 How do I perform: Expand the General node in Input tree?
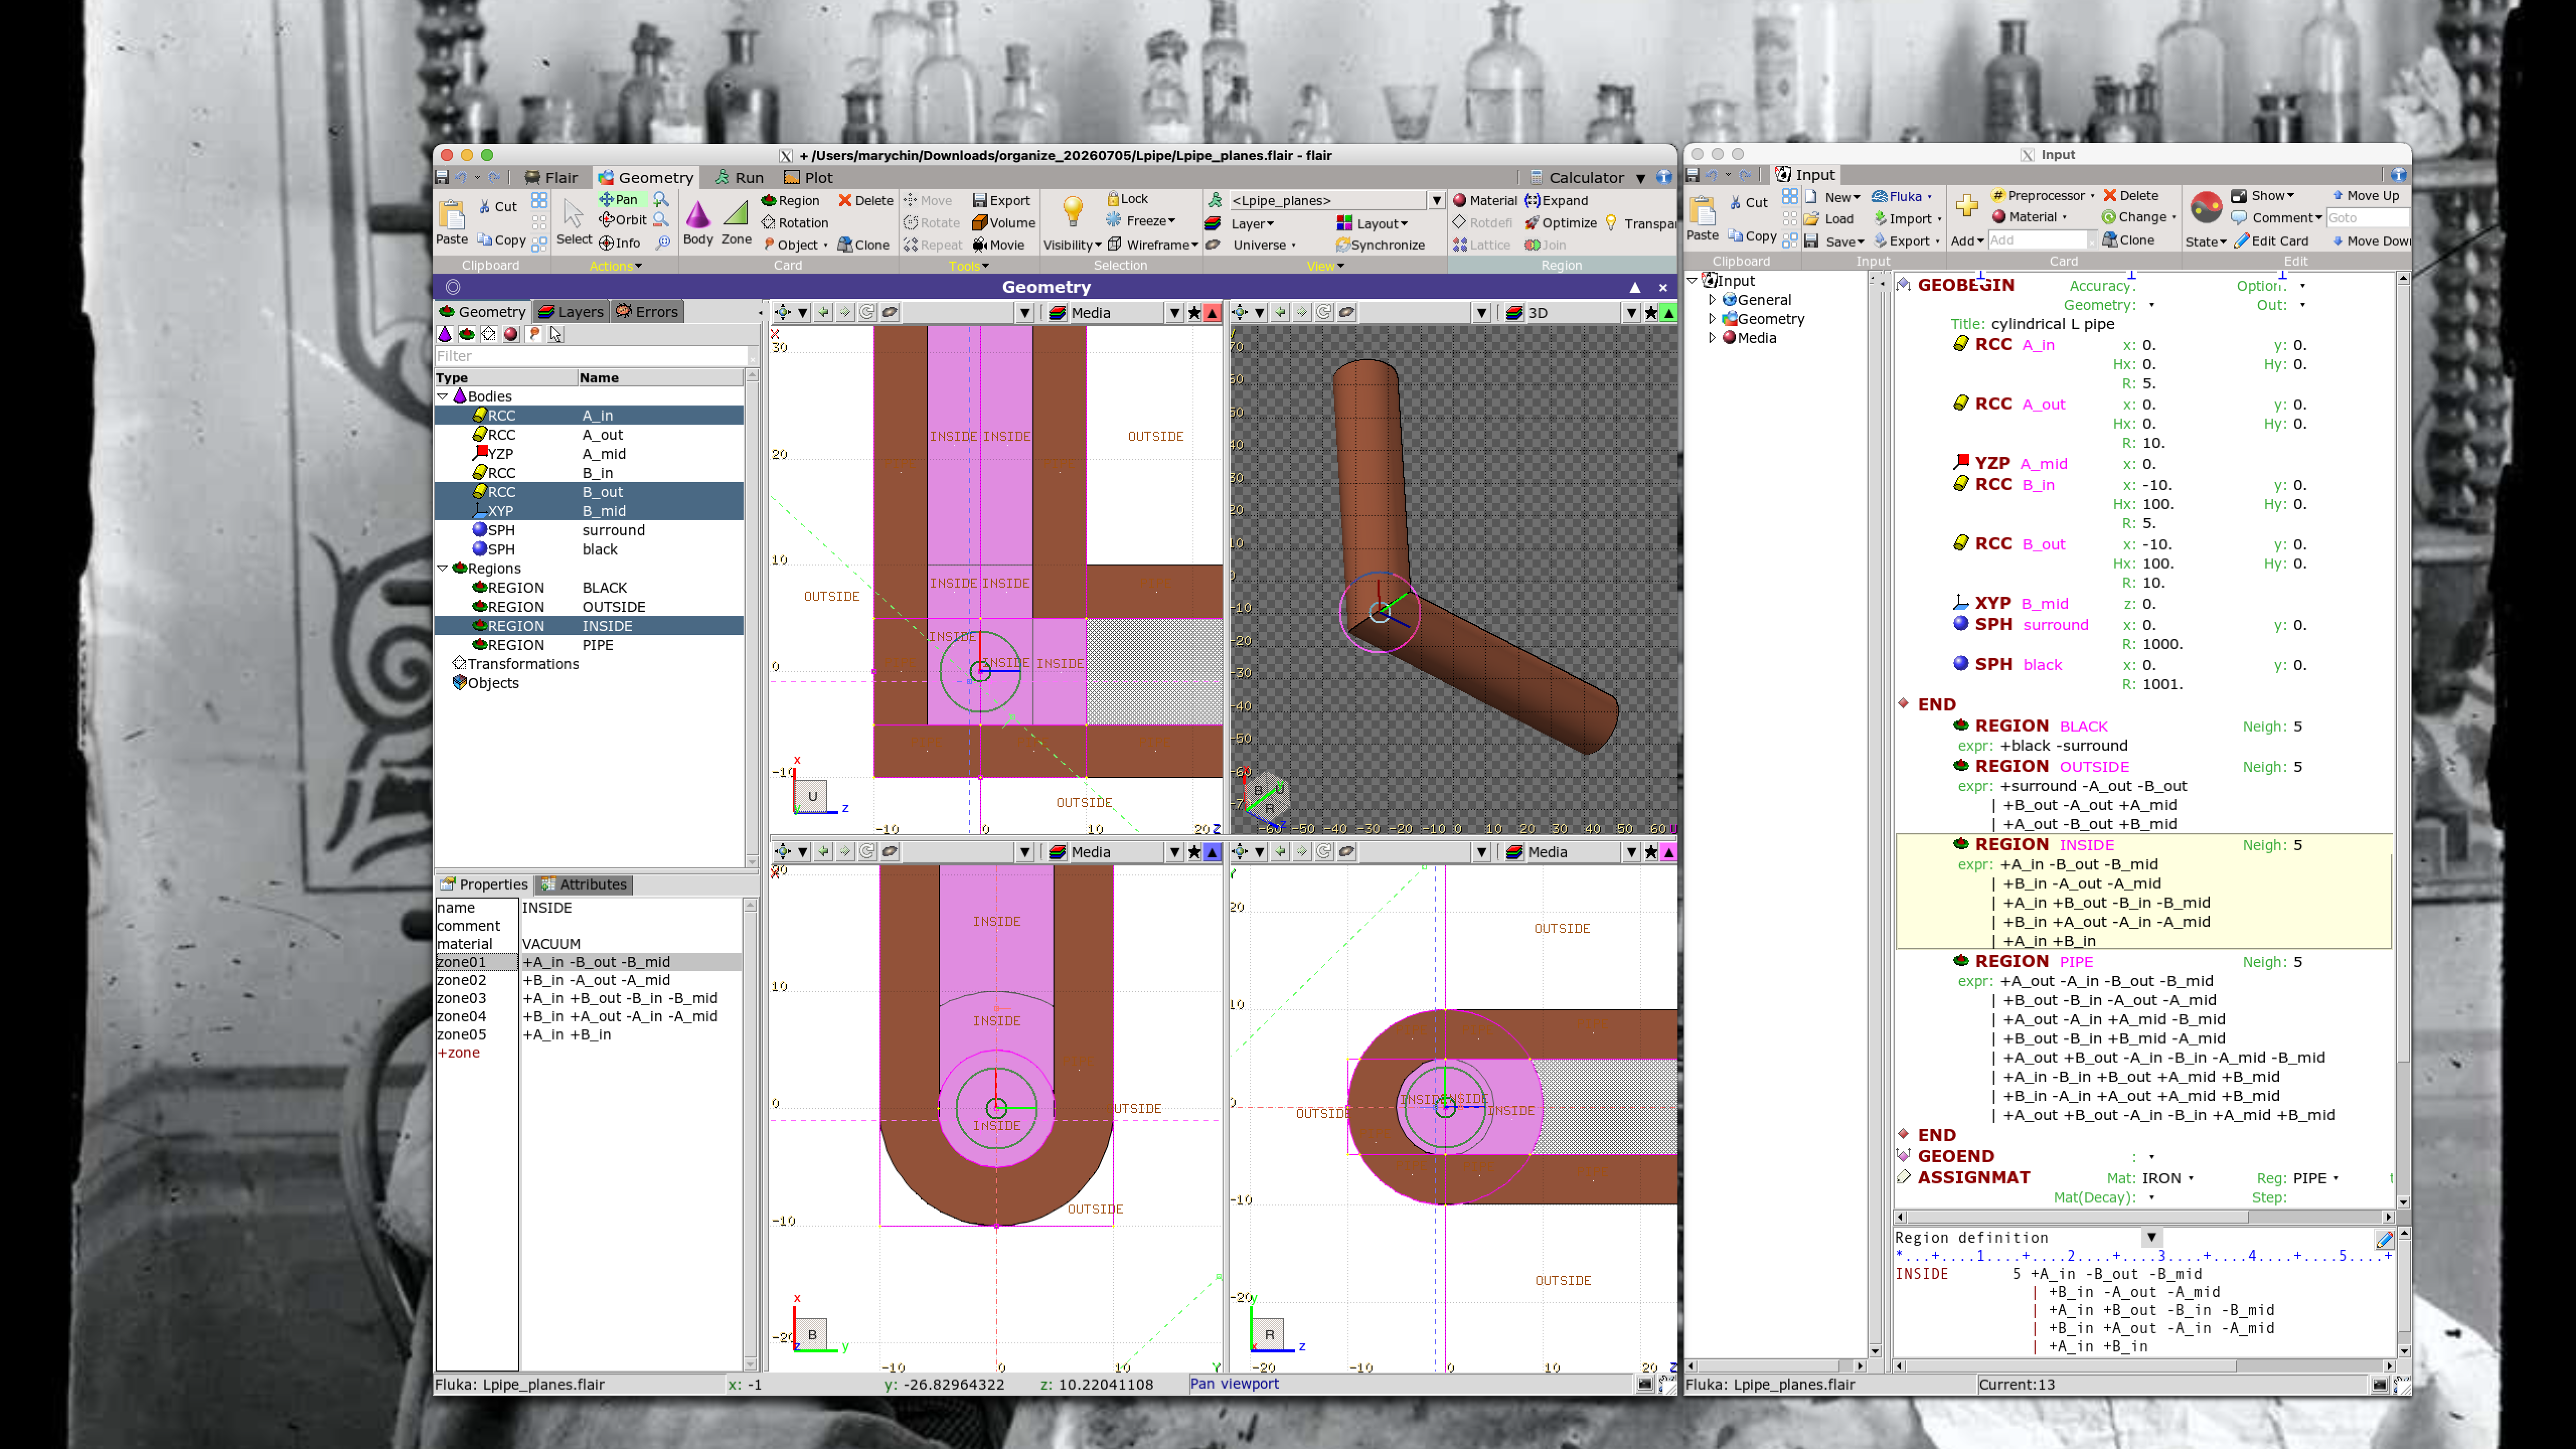[1712, 300]
